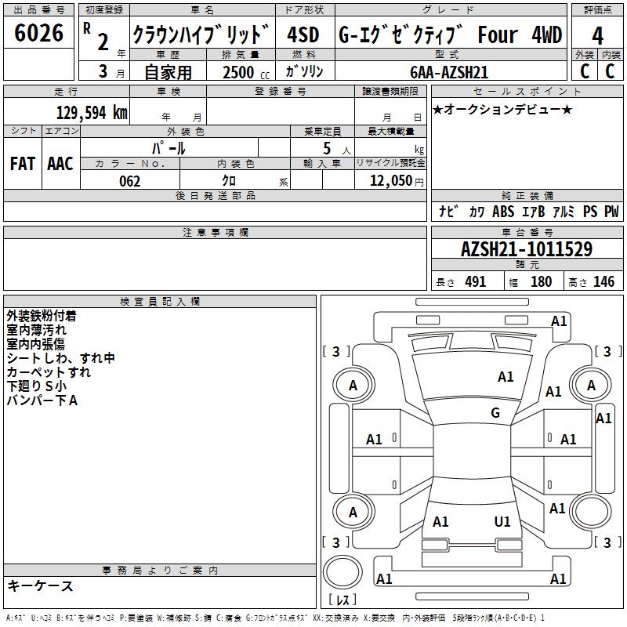Image resolution: width=627 pixels, height=627 pixels.
Task: Click the AAC air conditioner cell
Action: click(x=60, y=164)
